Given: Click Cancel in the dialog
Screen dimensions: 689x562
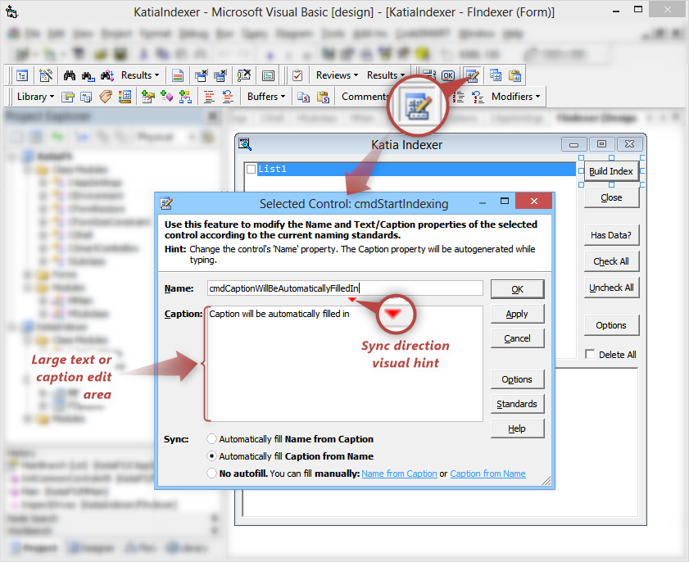Looking at the screenshot, I should point(517,338).
